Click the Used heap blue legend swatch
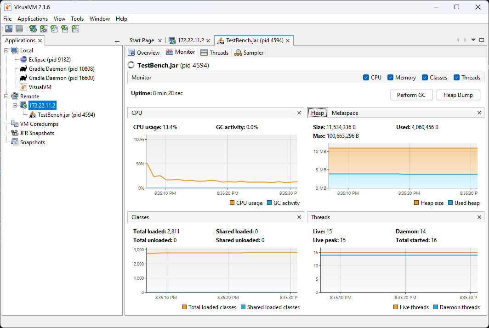Image resolution: width=489 pixels, height=328 pixels. click(450, 203)
